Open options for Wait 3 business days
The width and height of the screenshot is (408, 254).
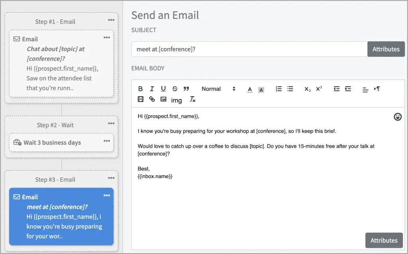[107, 141]
